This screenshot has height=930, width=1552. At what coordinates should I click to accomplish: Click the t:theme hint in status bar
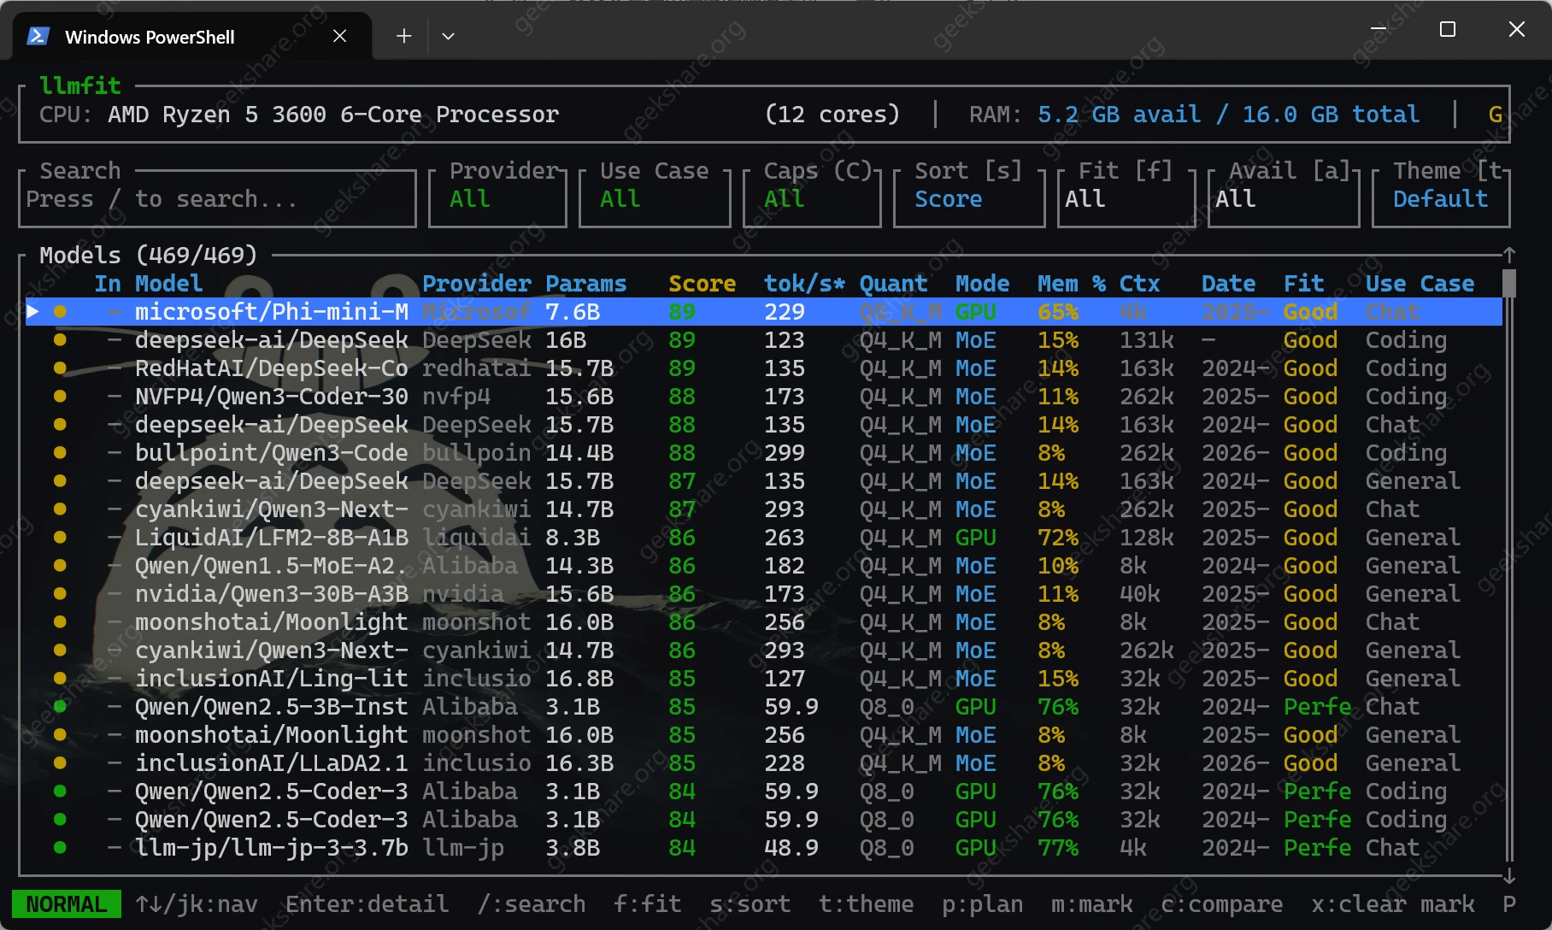(x=867, y=904)
